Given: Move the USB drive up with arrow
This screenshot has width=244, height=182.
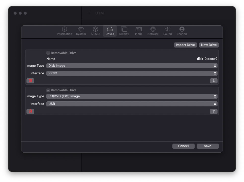Looking at the screenshot, I should click(214, 111).
